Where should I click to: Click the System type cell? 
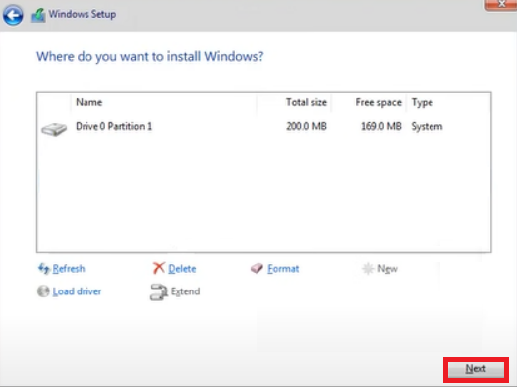point(427,127)
